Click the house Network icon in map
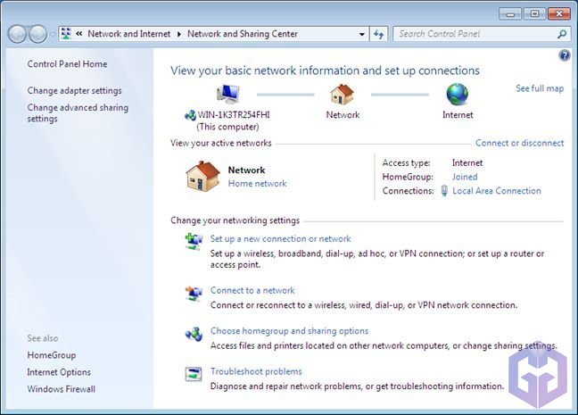 point(343,94)
